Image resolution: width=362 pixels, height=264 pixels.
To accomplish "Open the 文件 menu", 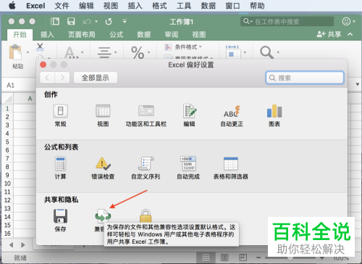I will (x=62, y=5).
